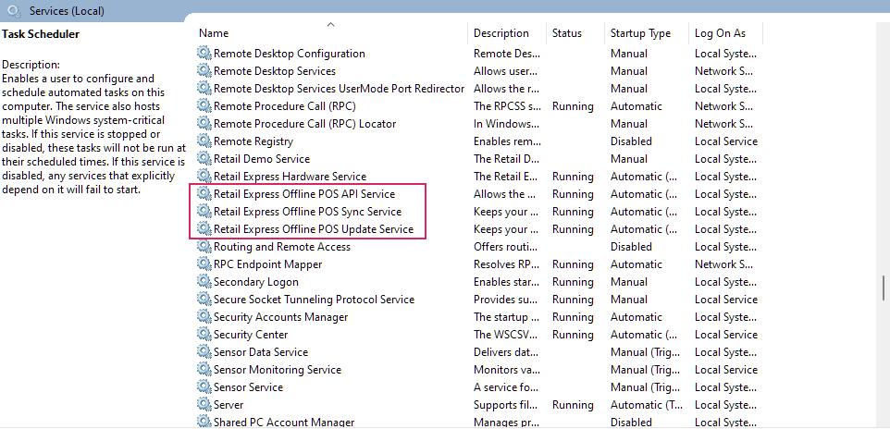Click Disabled startup type of Remote Registry
The width and height of the screenshot is (890, 429).
[x=631, y=141]
